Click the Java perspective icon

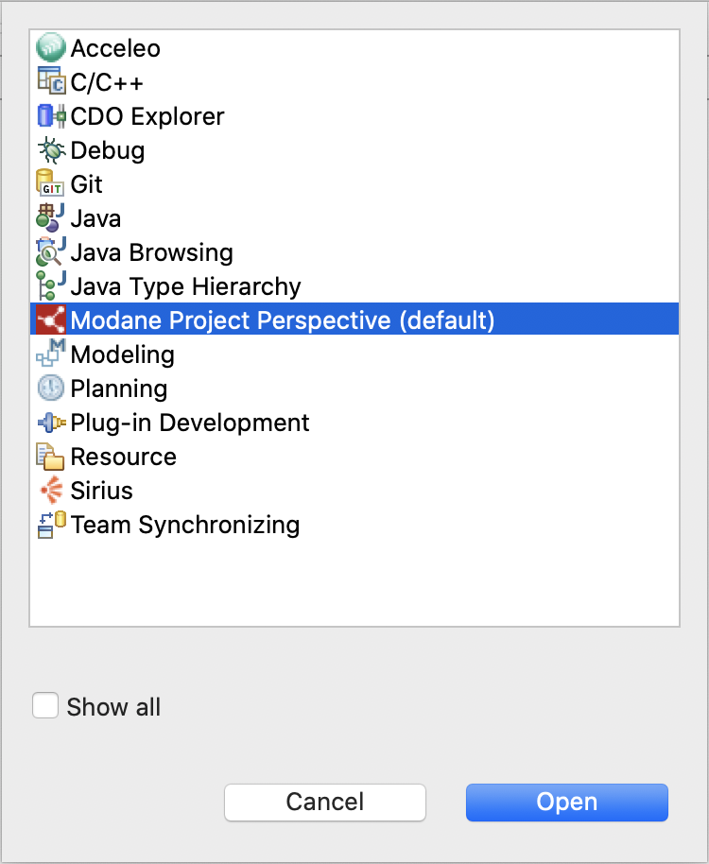51,218
